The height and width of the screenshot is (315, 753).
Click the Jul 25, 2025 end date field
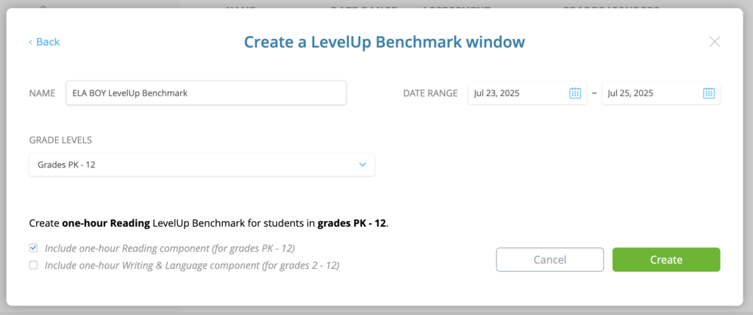(x=661, y=93)
